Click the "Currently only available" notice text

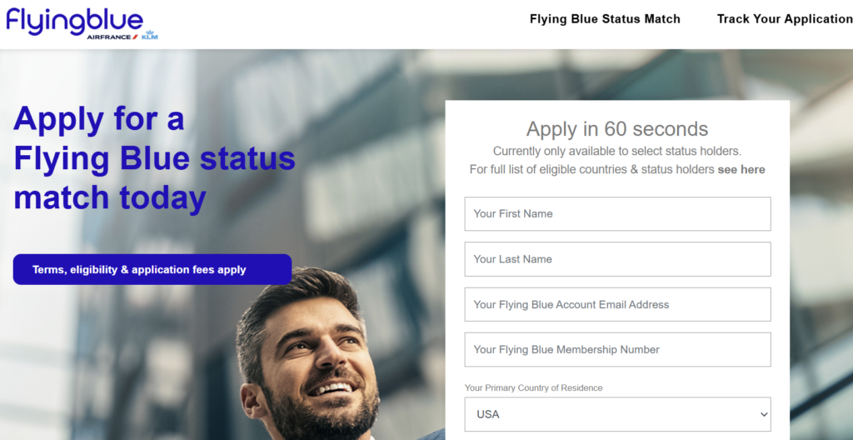pos(617,151)
